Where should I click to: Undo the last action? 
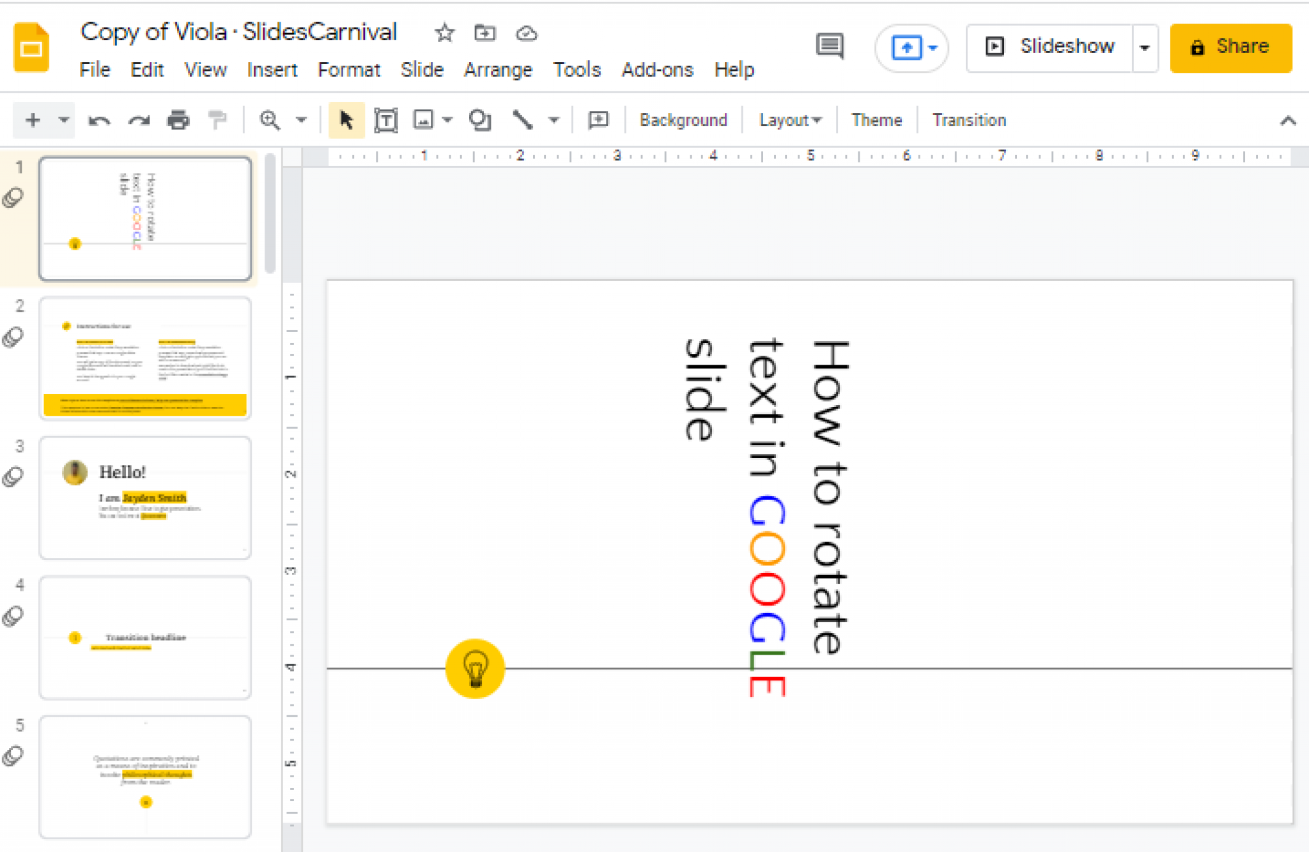[99, 120]
